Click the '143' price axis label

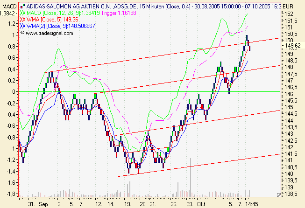tap(289, 134)
